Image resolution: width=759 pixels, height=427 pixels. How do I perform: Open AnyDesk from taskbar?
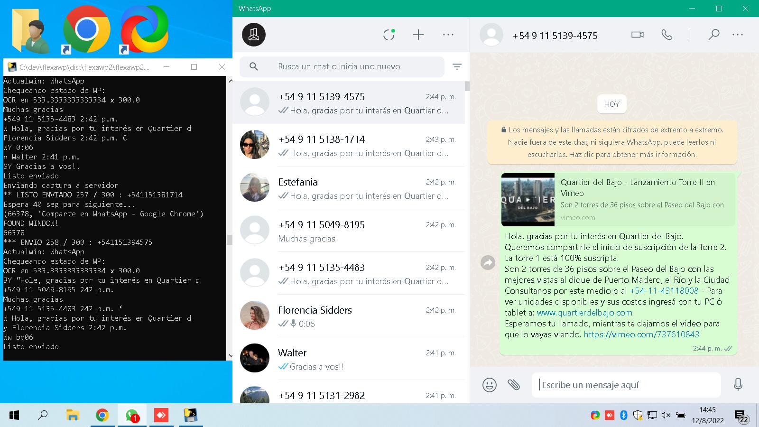pos(161,416)
